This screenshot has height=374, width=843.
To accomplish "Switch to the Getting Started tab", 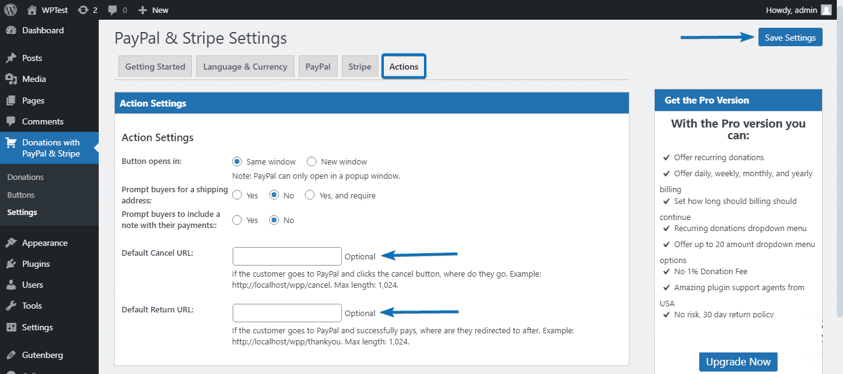I will (x=155, y=67).
